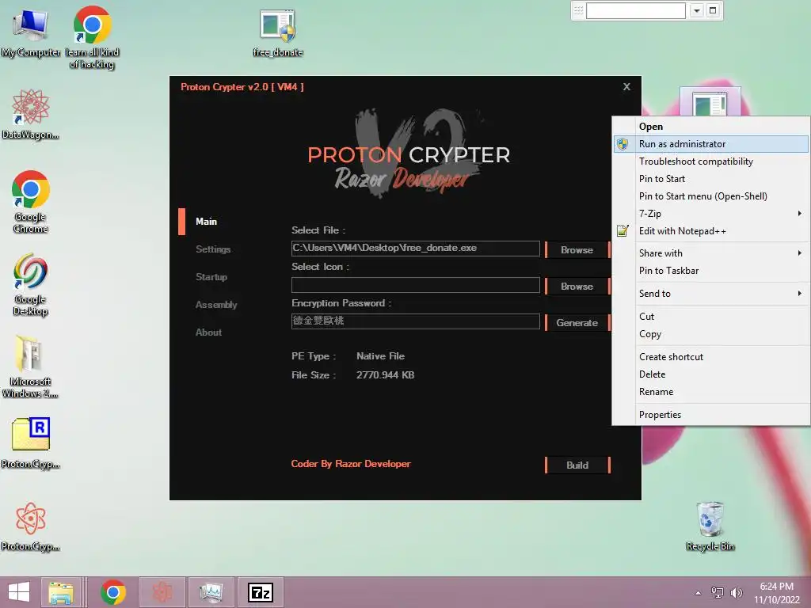The height and width of the screenshot is (608, 811).
Task: Show the clock and date flyout
Action: (777, 593)
